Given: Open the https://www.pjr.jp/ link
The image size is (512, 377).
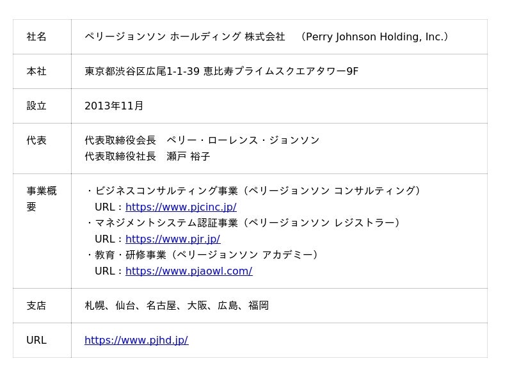Looking at the screenshot, I should [173, 239].
